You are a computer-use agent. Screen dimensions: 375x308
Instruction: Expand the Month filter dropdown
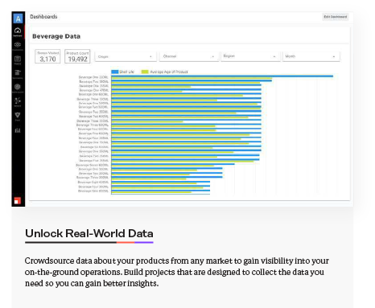311,56
